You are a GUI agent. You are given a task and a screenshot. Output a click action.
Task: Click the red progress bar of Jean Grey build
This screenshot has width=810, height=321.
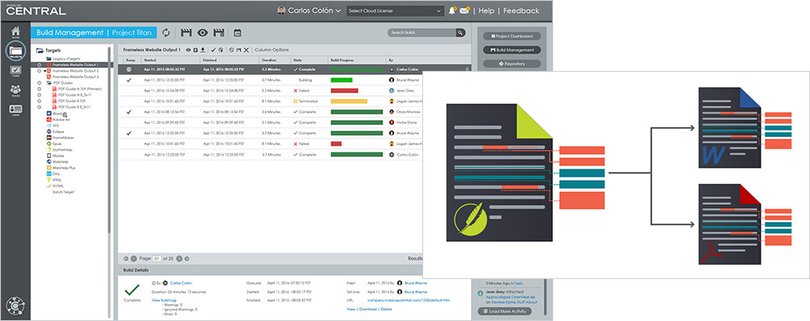pyautogui.click(x=344, y=90)
